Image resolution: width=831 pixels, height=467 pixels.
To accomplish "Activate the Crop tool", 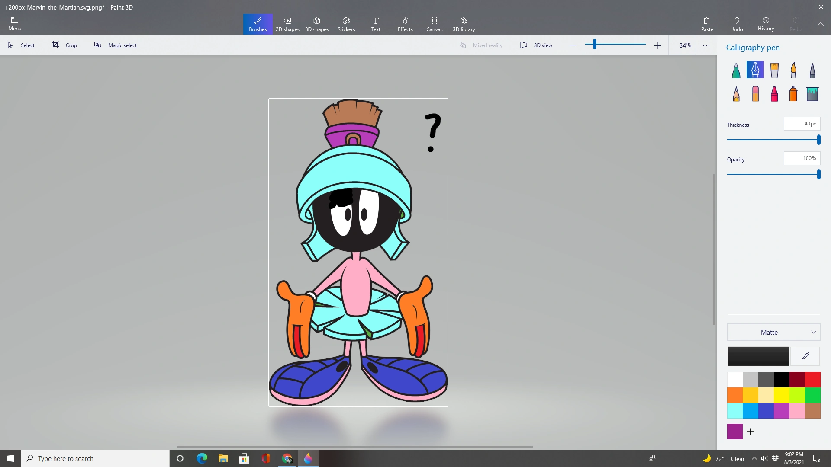I will pos(65,45).
